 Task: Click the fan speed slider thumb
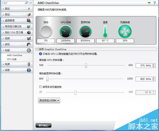pos(75,92)
